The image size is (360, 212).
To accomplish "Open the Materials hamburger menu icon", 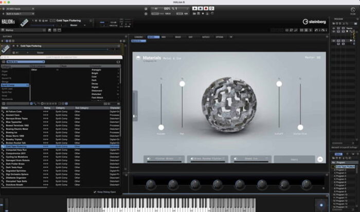I will click(319, 57).
